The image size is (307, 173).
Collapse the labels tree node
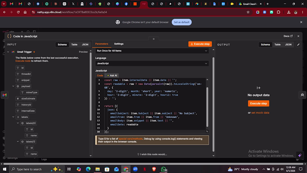click(13, 117)
